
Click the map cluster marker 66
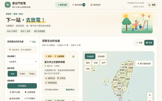129,61
